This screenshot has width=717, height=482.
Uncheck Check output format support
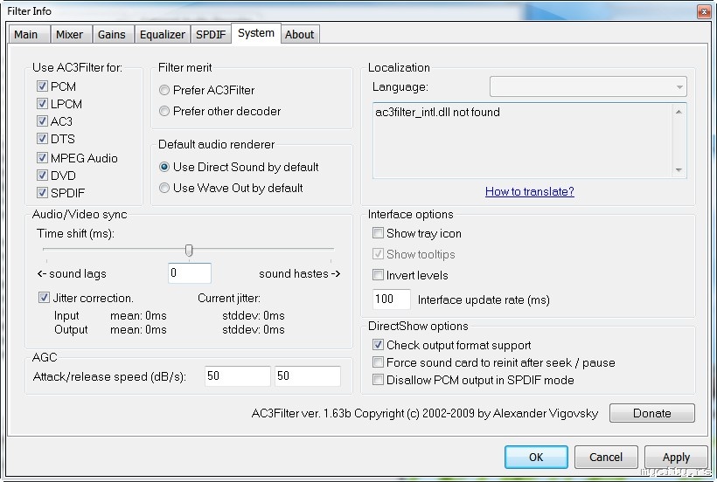[378, 345]
